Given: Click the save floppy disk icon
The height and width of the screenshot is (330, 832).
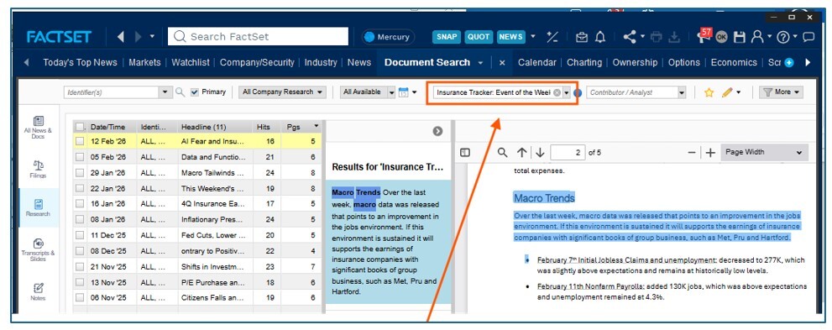Looking at the screenshot, I should (739, 37).
